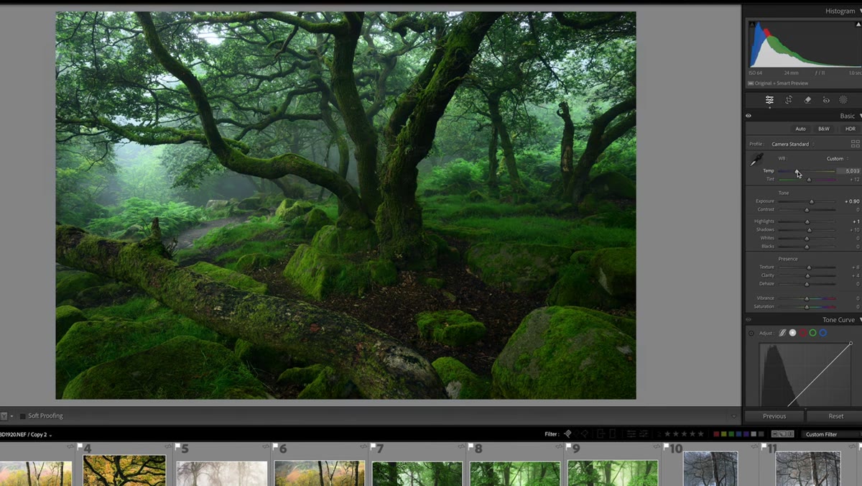Screen dimensions: 862x486
Task: Toggle shadow clipping indicator in Histogram
Action: point(752,24)
